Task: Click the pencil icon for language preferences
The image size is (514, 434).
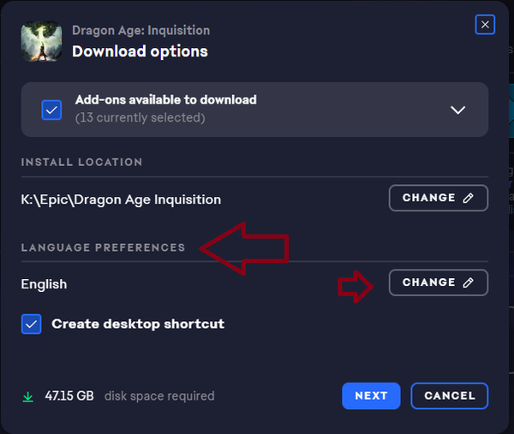Action: pos(468,282)
